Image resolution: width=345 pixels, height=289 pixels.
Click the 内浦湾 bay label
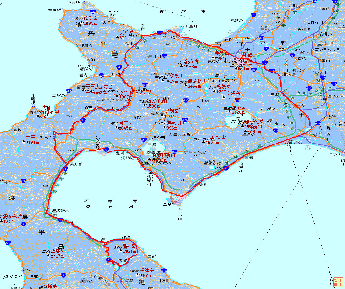(x=110, y=201)
